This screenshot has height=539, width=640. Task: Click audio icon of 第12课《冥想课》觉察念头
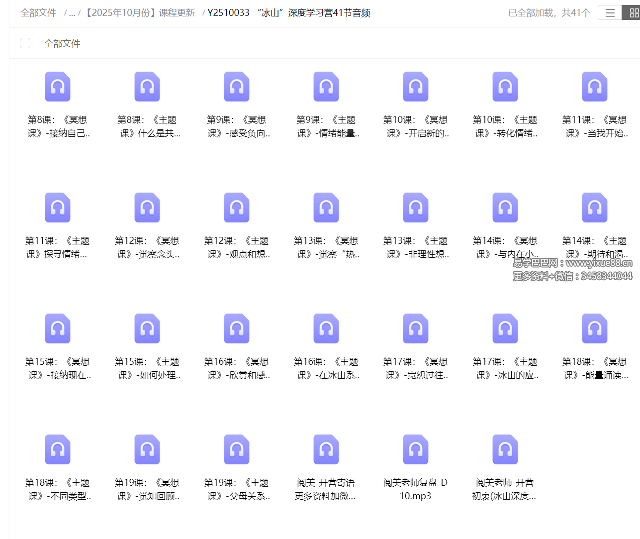(147, 208)
